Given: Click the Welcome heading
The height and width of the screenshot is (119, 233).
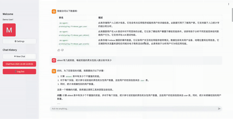Looking at the screenshot, I should pyautogui.click(x=8, y=14).
